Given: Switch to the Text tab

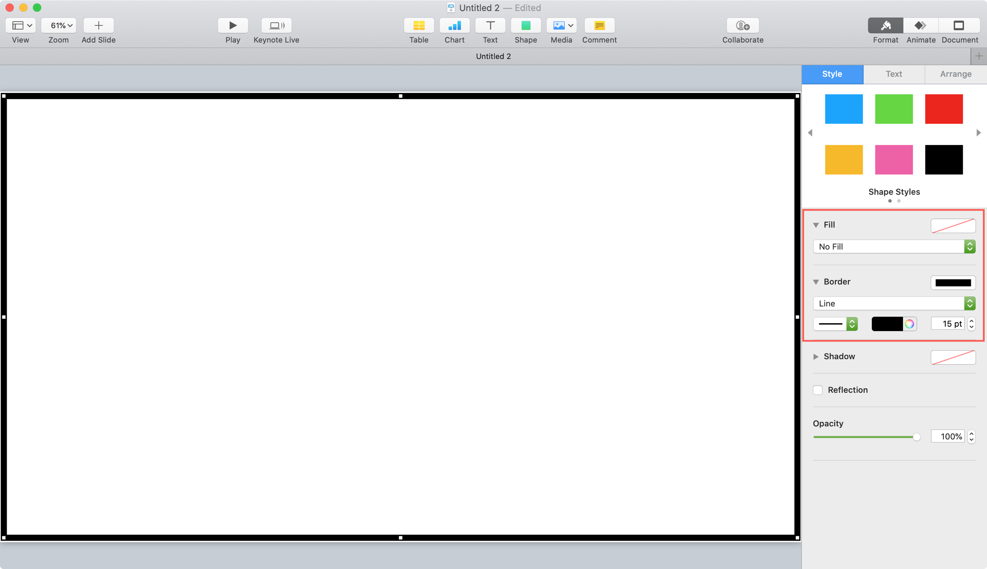Looking at the screenshot, I should (x=894, y=74).
